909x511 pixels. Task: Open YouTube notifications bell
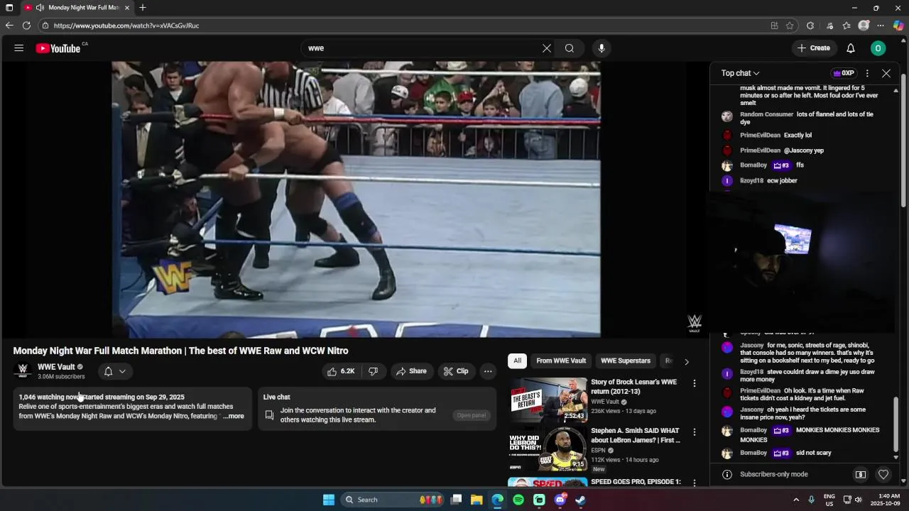[851, 48]
